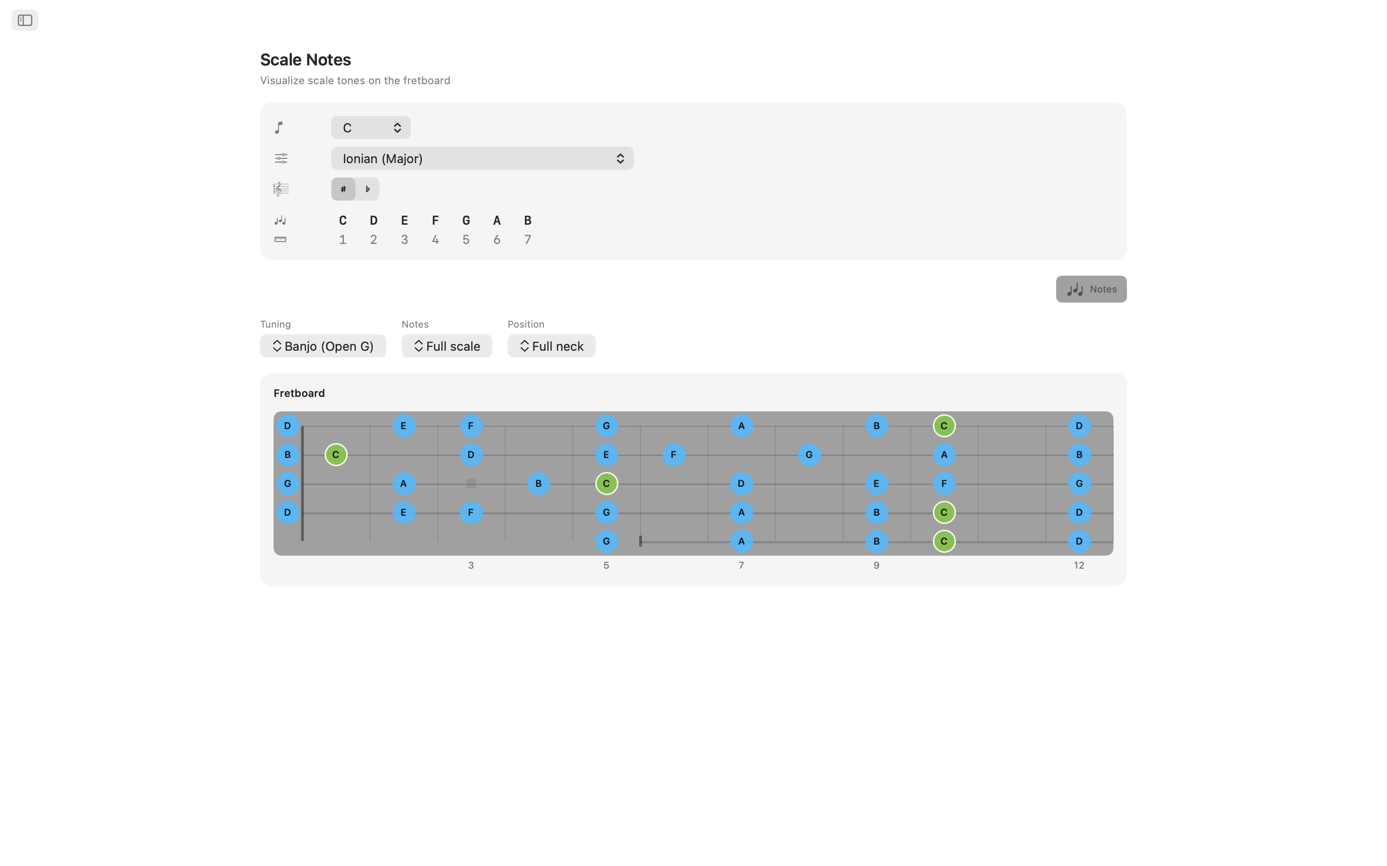Click E note on G string fret 9
The width and height of the screenshot is (1387, 866).
click(877, 484)
